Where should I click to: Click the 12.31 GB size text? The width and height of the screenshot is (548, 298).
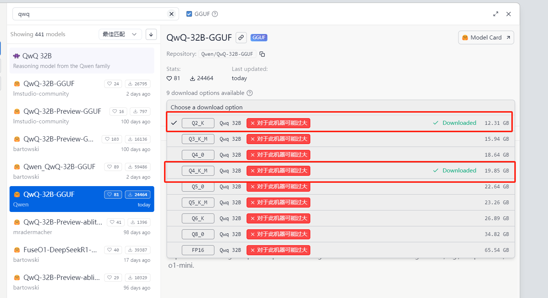(497, 123)
